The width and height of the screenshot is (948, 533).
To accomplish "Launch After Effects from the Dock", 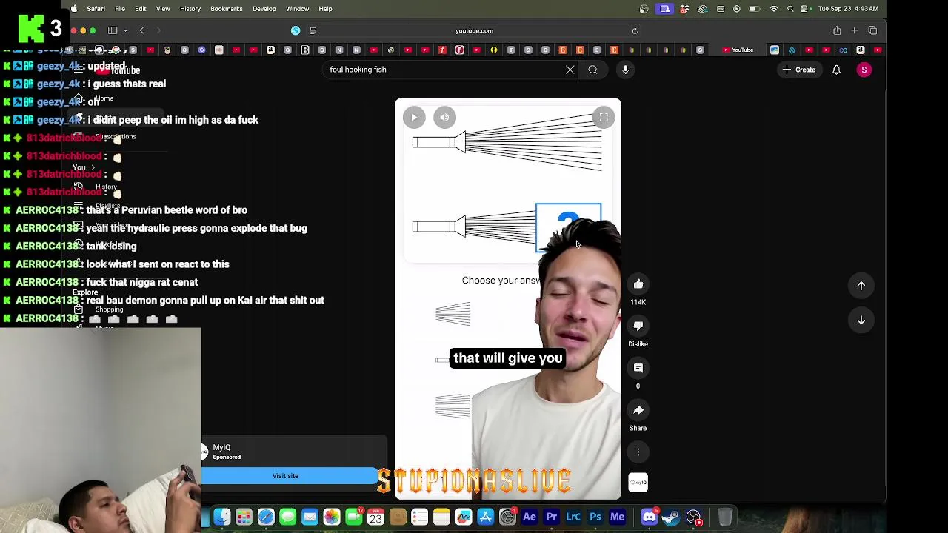I will [530, 517].
